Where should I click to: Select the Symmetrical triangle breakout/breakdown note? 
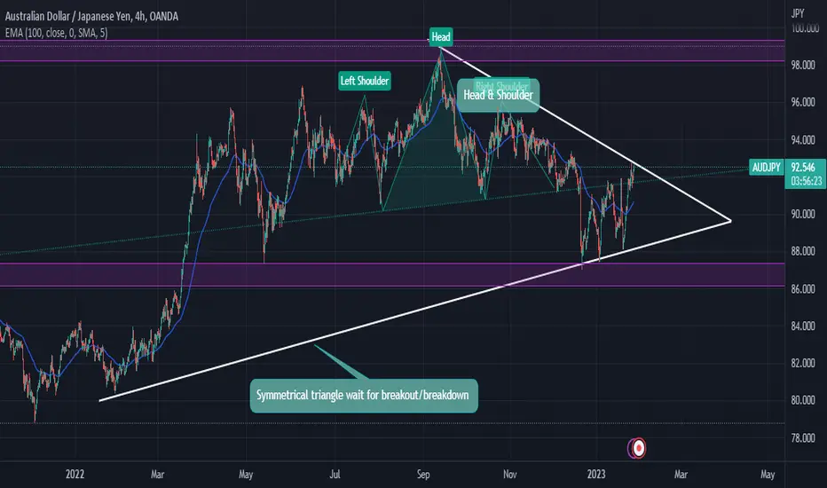coord(364,395)
